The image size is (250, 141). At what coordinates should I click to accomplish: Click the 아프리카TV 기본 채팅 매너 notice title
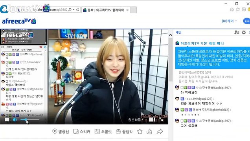(202, 43)
